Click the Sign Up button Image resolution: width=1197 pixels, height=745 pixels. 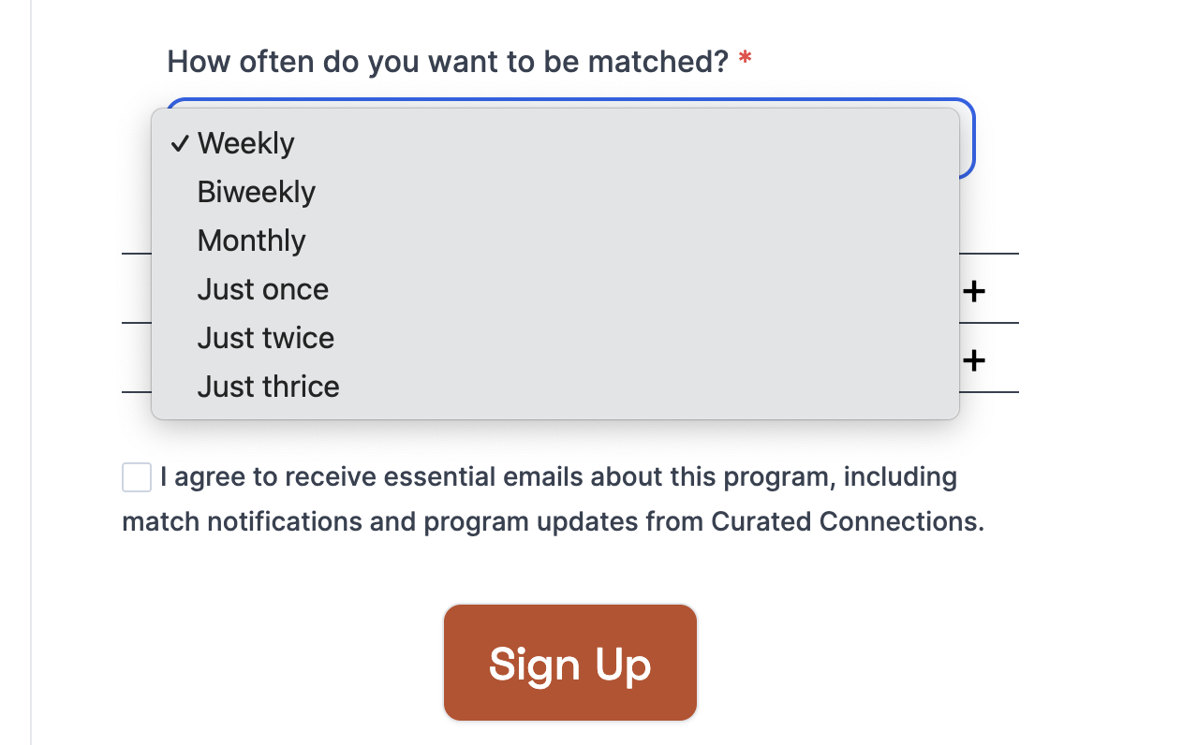coord(570,663)
